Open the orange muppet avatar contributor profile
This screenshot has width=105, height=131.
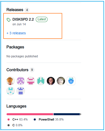pos(11,81)
